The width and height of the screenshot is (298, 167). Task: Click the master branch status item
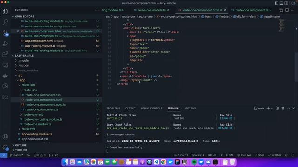click(x=17, y=155)
